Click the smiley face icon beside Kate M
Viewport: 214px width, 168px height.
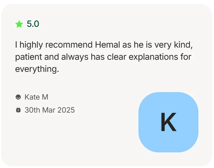[x=18, y=97]
